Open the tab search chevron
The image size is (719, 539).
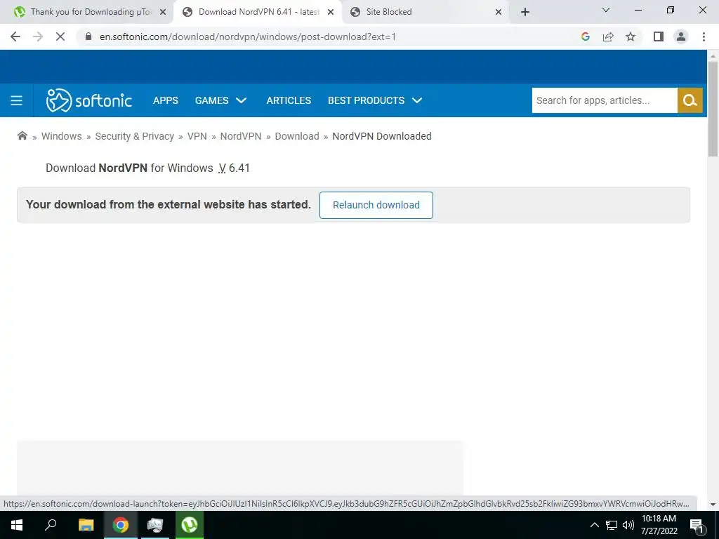pyautogui.click(x=606, y=10)
